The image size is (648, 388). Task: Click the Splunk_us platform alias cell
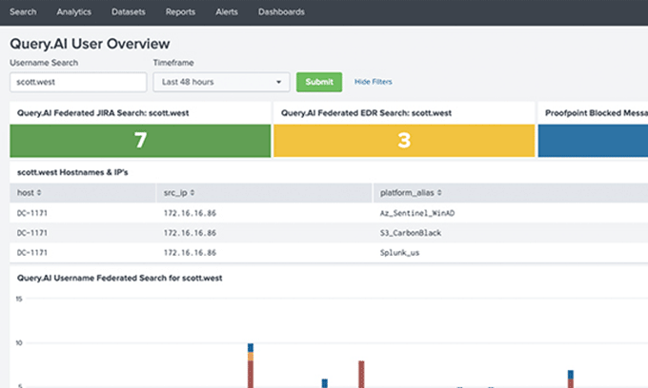pos(399,253)
